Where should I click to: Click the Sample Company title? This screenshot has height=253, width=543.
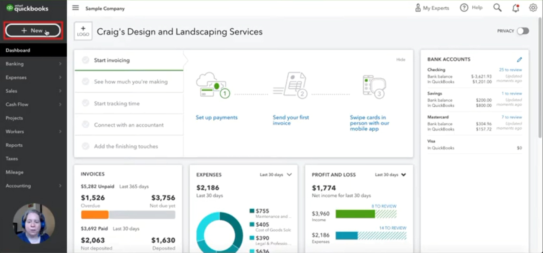point(105,9)
